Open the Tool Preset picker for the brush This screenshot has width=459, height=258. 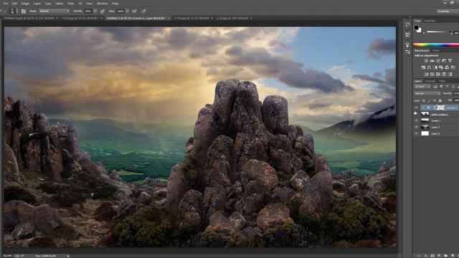(2, 11)
